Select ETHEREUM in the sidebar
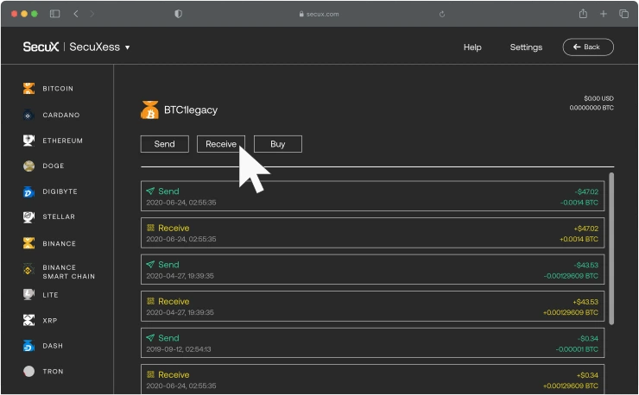The width and height of the screenshot is (639, 395). 63,141
